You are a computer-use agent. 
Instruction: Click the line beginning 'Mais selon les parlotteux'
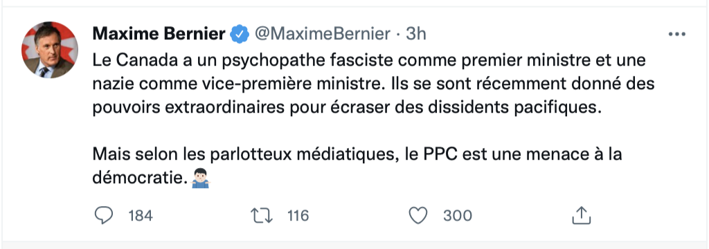357,154
